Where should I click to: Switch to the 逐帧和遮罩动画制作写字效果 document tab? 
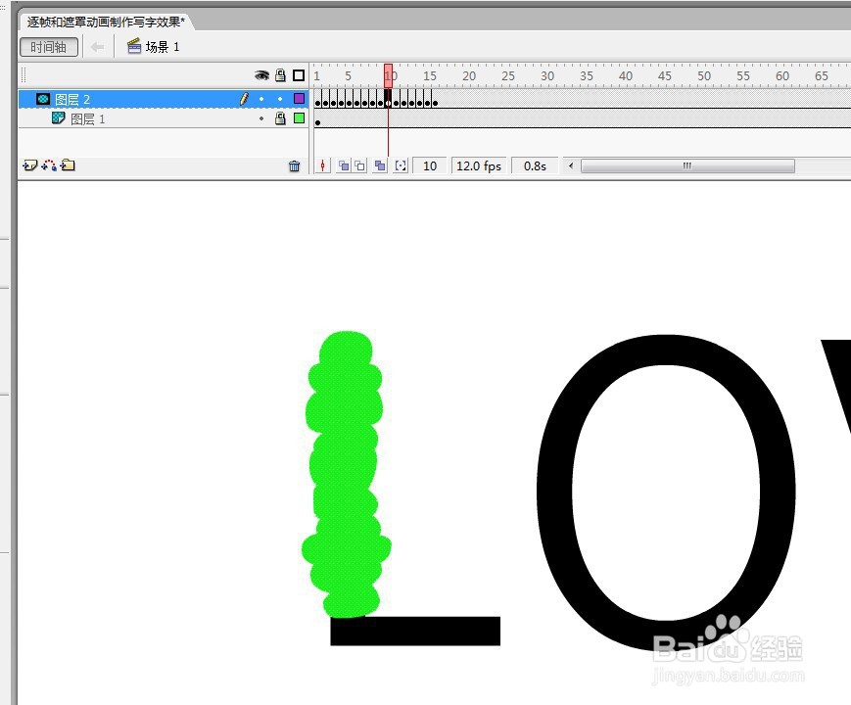click(106, 22)
